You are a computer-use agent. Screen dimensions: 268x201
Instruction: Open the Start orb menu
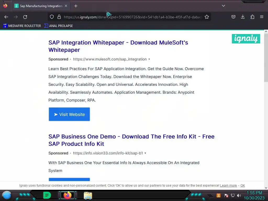click(x=7, y=196)
